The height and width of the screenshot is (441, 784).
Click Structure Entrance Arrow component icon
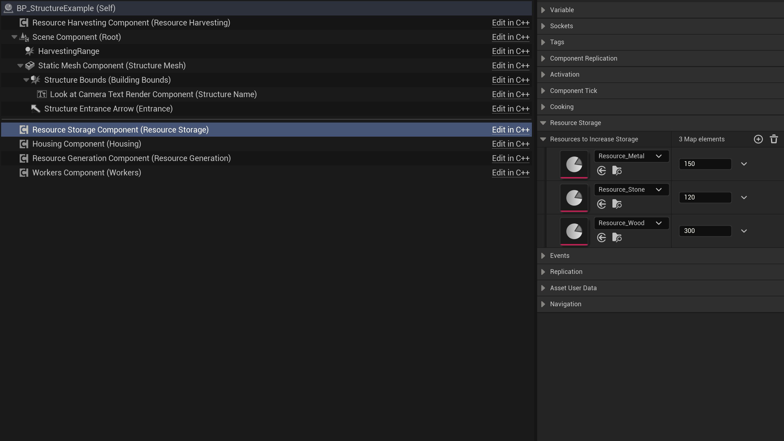click(x=36, y=109)
